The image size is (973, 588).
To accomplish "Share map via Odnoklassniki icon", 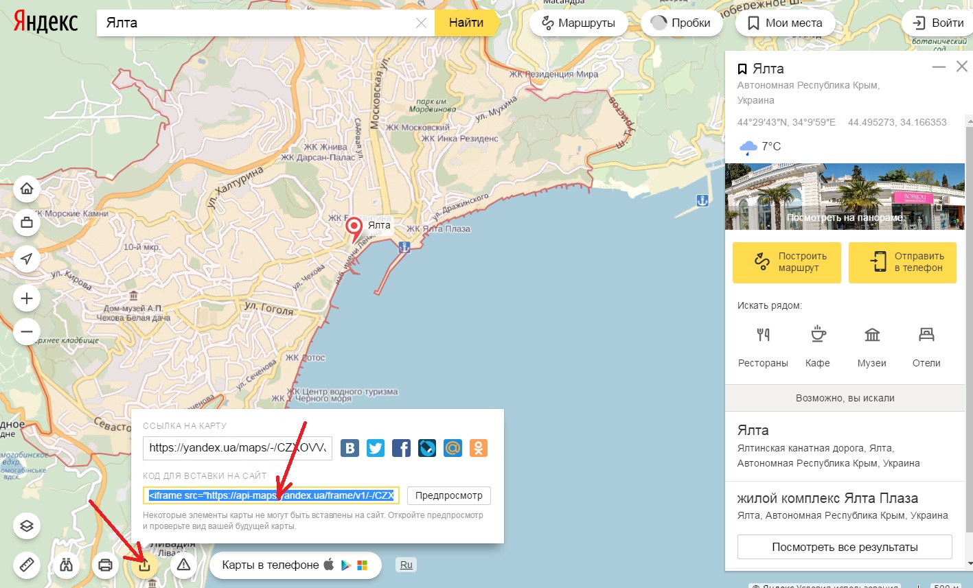I will tap(478, 448).
